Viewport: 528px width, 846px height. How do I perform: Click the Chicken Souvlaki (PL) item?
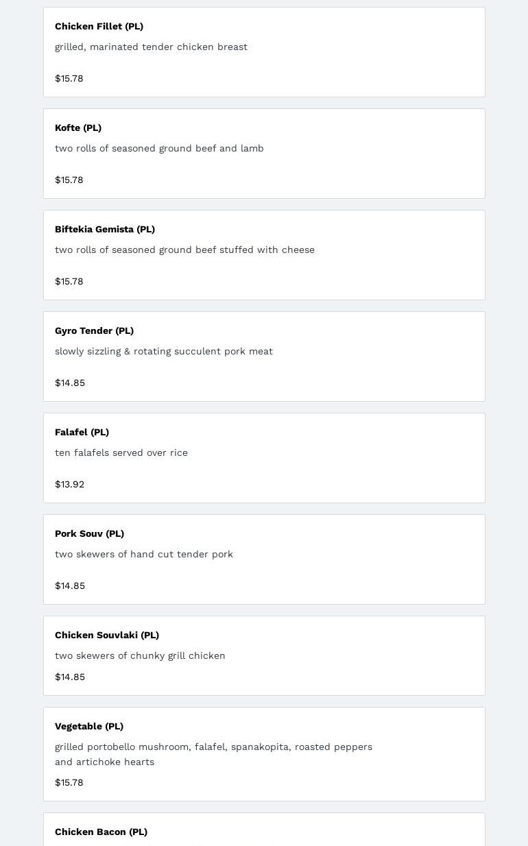pyautogui.click(x=107, y=635)
